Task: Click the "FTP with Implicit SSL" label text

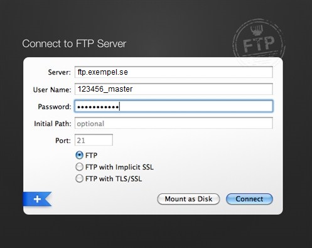Action: [x=119, y=167]
